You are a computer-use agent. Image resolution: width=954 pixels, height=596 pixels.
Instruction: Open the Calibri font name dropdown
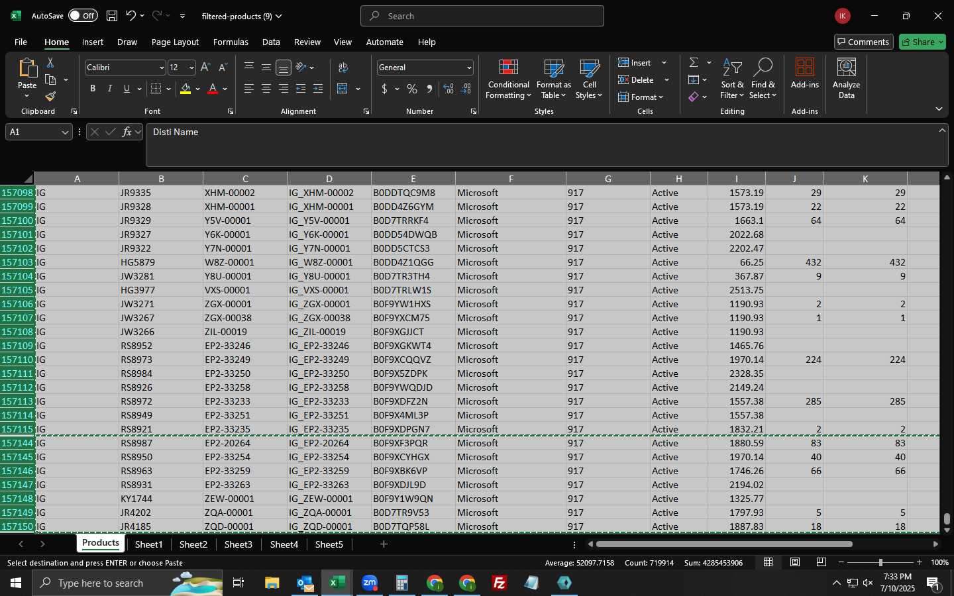pyautogui.click(x=161, y=68)
